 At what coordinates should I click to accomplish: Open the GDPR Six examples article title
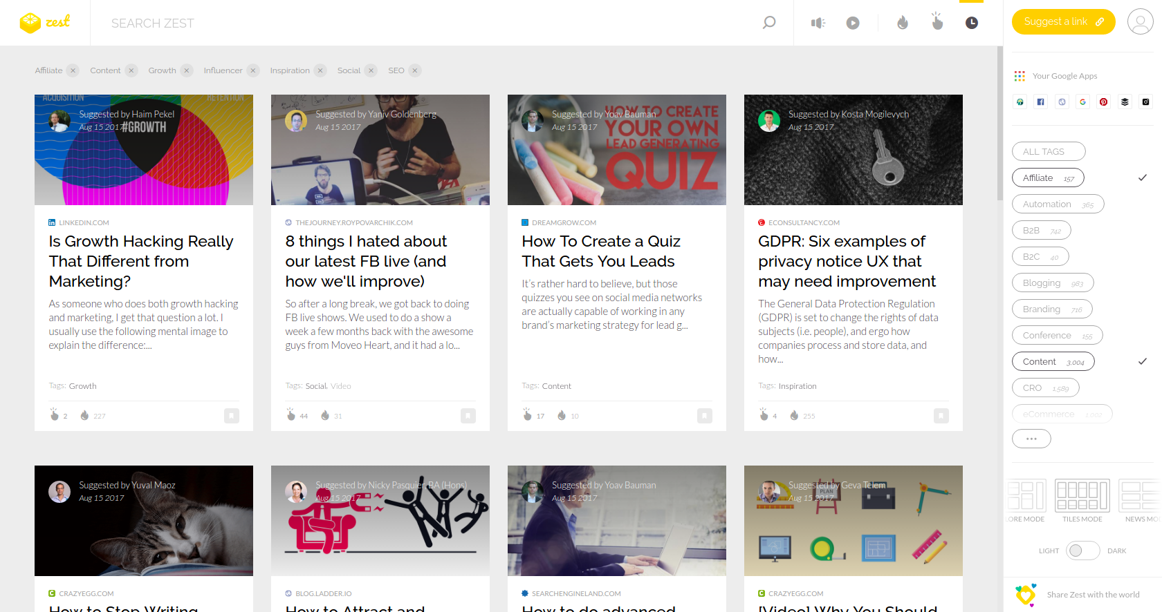pos(847,261)
